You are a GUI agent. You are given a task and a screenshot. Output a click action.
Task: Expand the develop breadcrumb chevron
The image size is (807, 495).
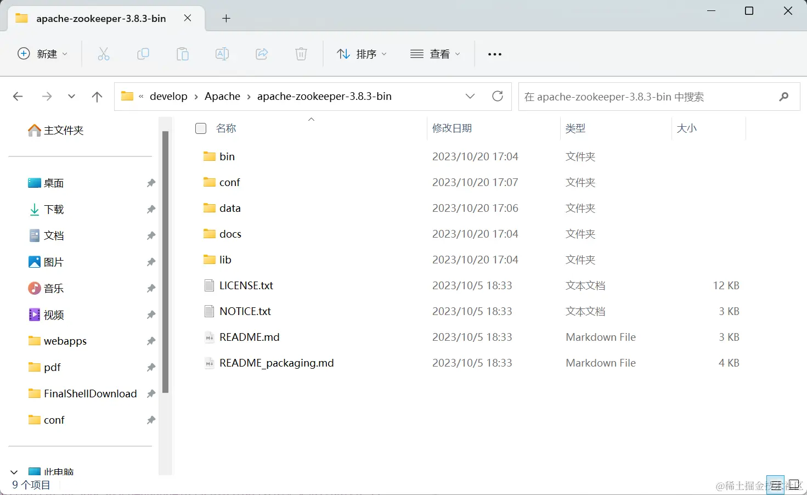coord(196,97)
